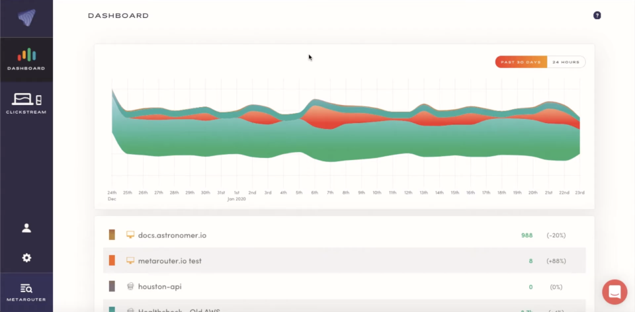The image size is (635, 312).
Task: Click the MetaRouter logo at top of sidebar
Action: (x=26, y=19)
